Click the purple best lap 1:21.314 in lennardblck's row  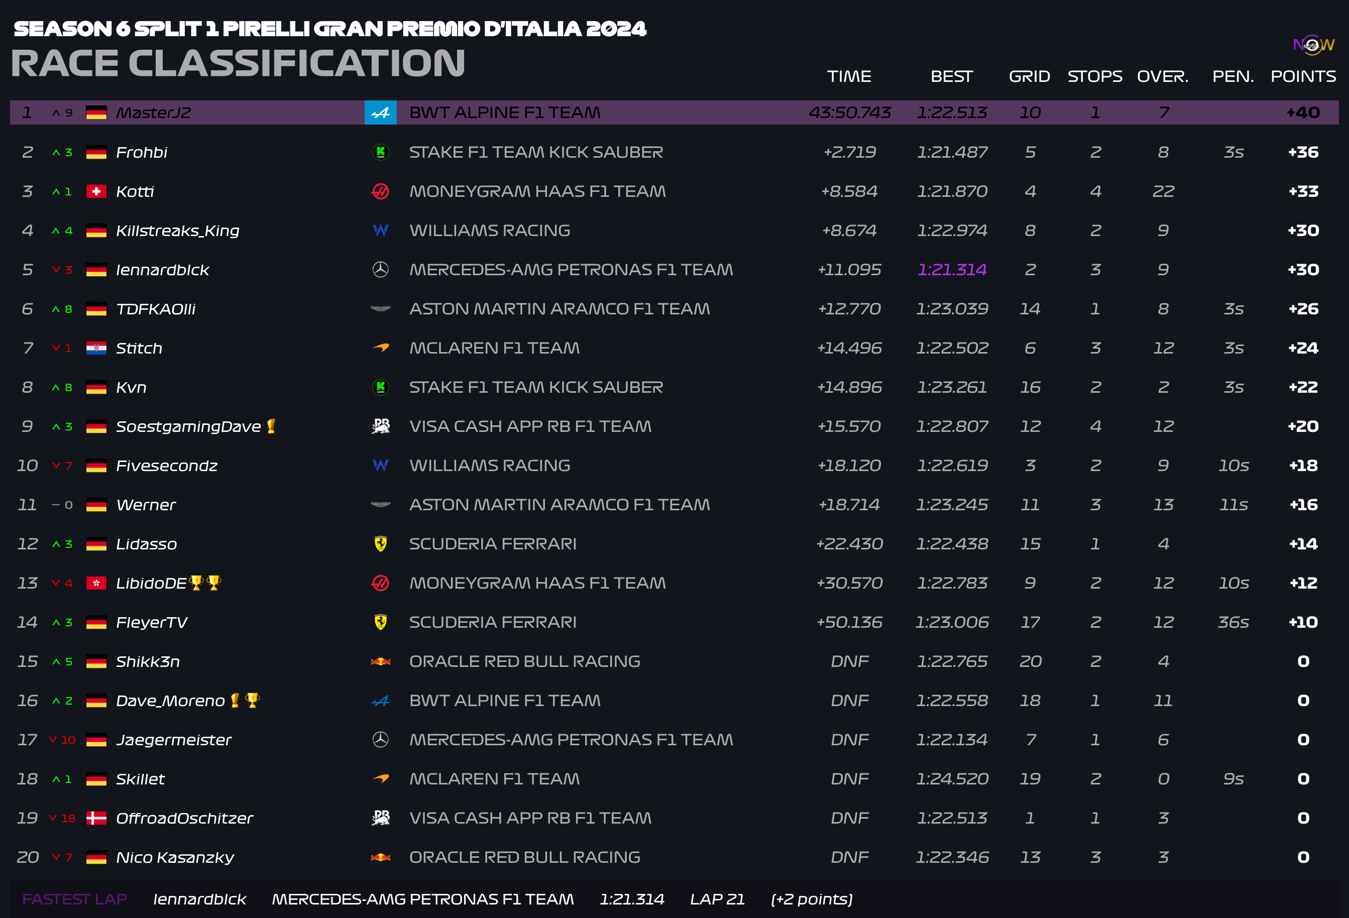(952, 270)
